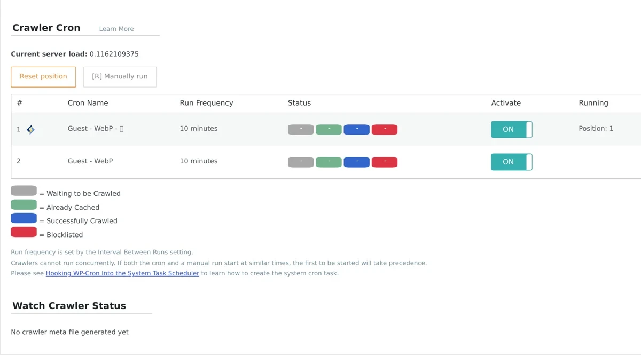
Task: Click red blocklisted status badge in row 2
Action: 385,162
